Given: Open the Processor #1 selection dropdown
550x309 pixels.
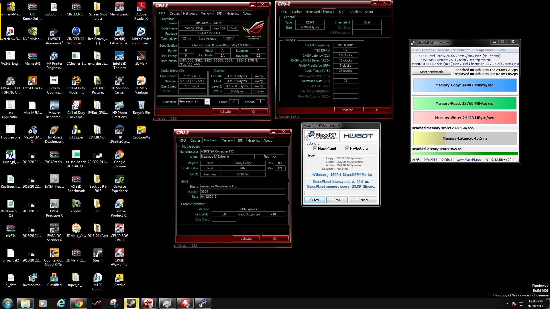Looking at the screenshot, I should [x=207, y=102].
